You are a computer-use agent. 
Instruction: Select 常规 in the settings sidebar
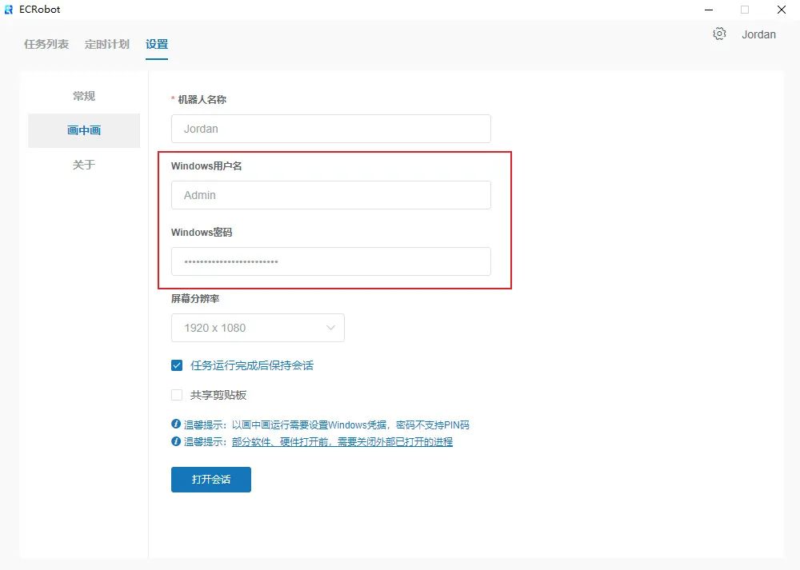(84, 96)
